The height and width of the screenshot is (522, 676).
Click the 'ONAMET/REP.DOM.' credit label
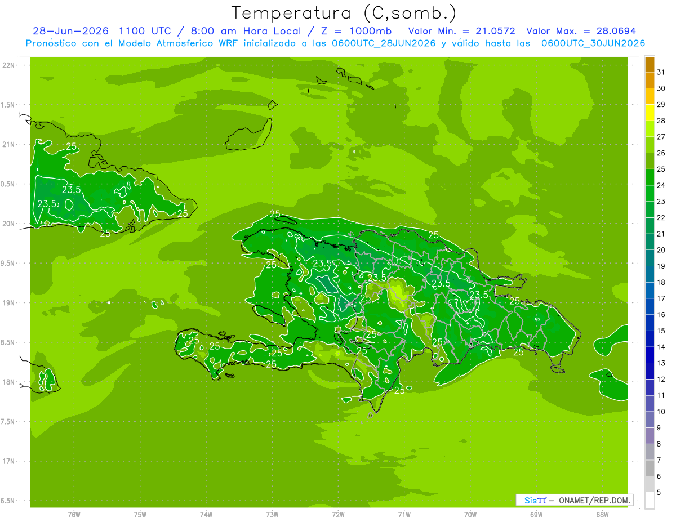[x=594, y=500]
